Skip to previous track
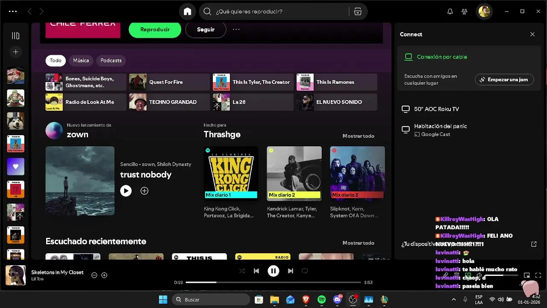The image size is (547, 308). pyautogui.click(x=256, y=271)
